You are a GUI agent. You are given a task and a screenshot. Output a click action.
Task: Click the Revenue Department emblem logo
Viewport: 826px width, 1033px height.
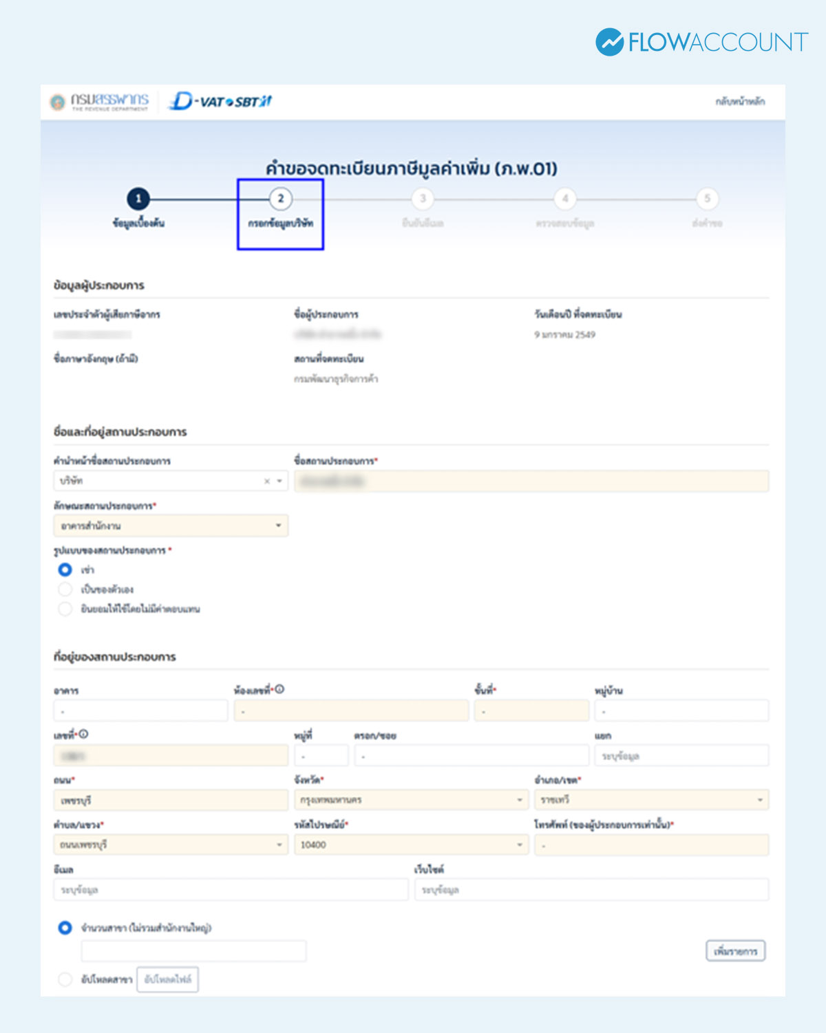click(58, 102)
